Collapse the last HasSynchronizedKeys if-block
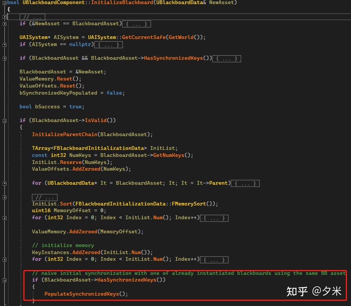 pyautogui.click(x=4, y=280)
